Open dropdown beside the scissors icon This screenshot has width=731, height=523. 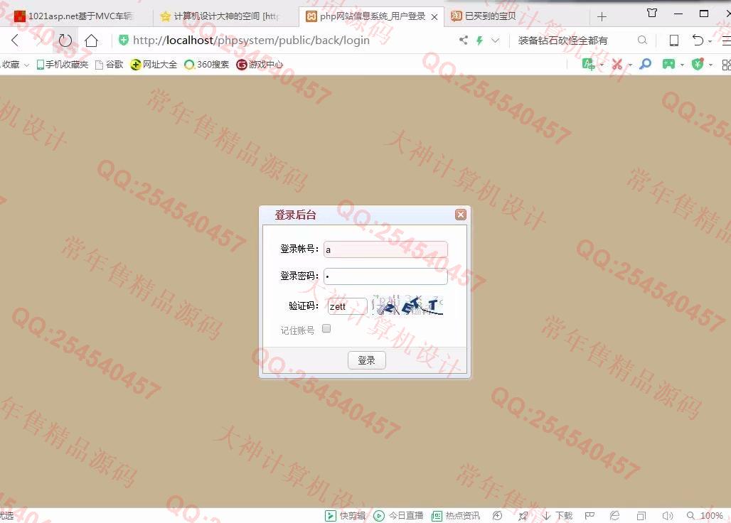click(630, 65)
